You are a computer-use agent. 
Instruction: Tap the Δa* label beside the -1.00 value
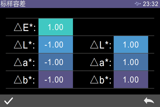tap(25, 62)
